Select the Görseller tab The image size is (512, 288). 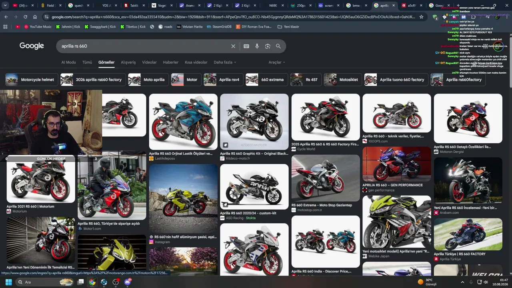click(x=106, y=62)
